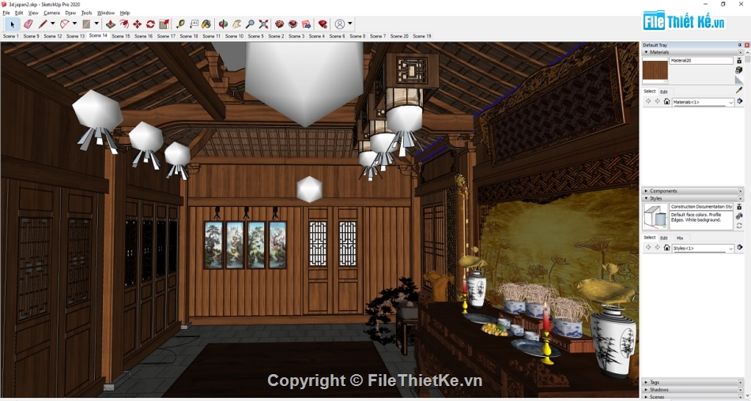Click the user account icon
The image size is (751, 401).
(340, 24)
